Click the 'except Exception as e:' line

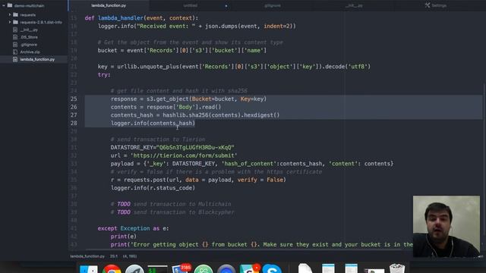134,228
